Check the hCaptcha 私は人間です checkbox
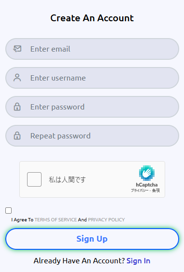The image size is (184, 272). click(x=34, y=179)
